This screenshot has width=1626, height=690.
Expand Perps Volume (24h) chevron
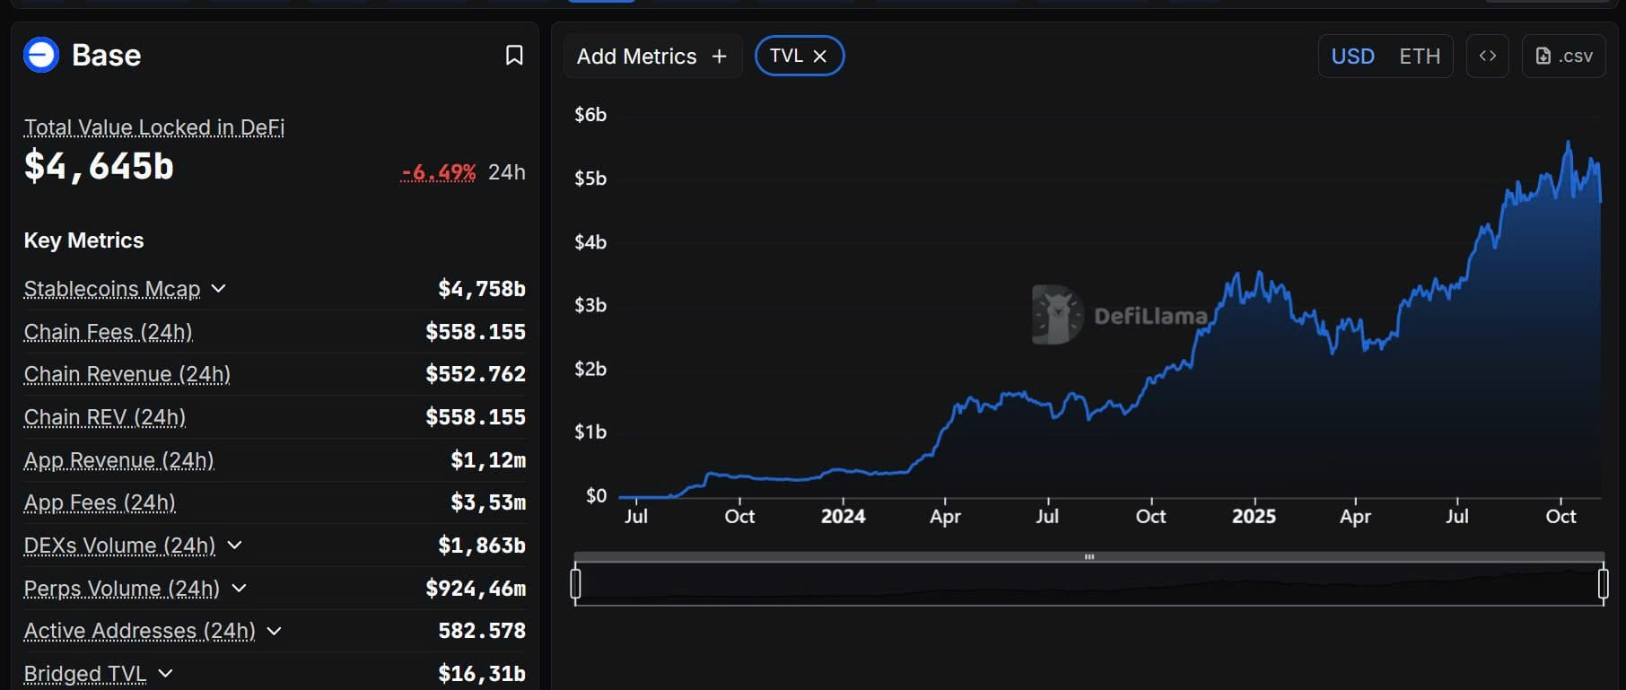(239, 588)
